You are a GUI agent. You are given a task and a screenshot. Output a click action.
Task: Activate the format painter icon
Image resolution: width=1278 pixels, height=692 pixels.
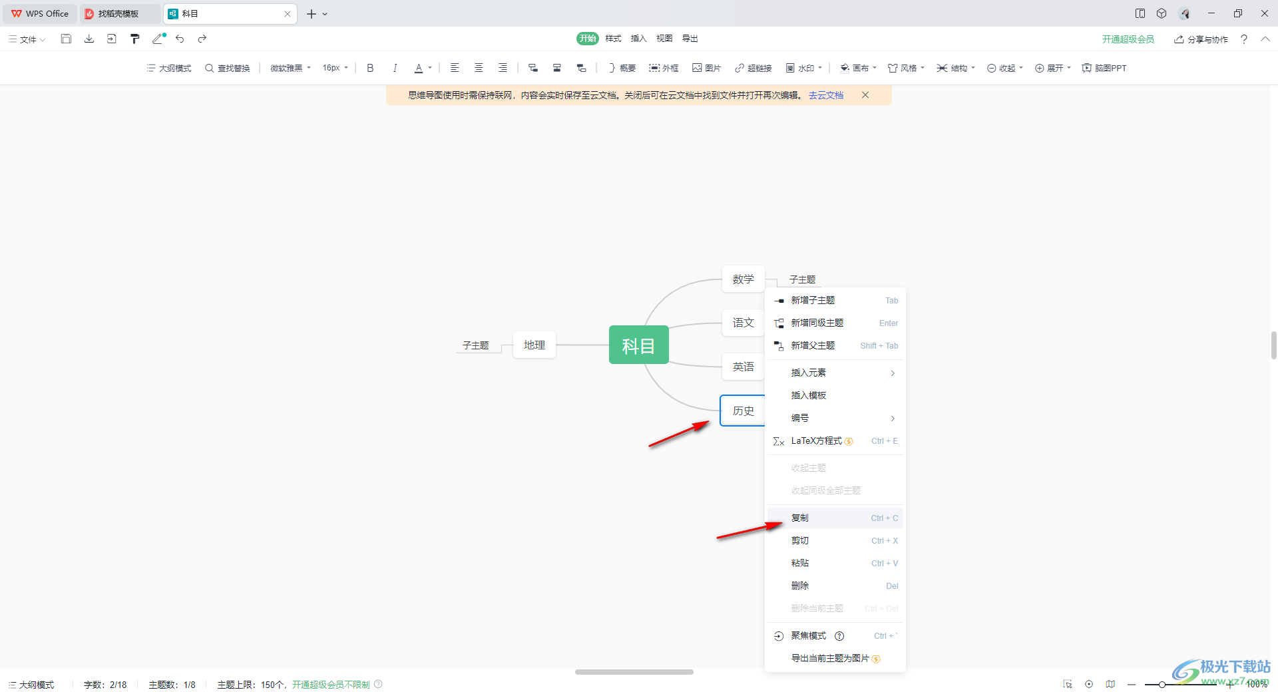point(134,39)
